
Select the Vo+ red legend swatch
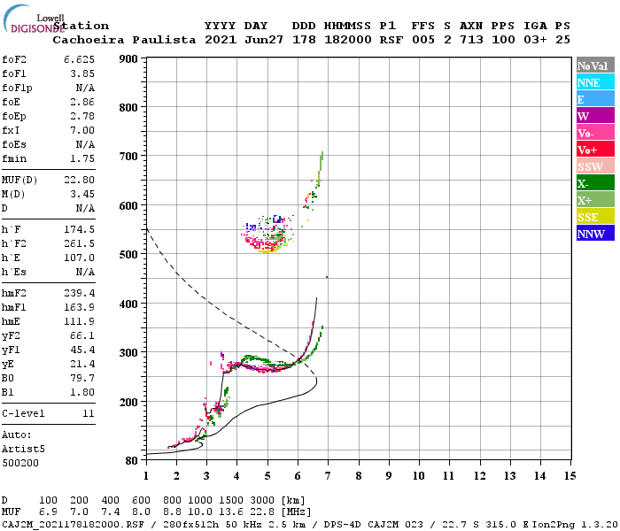point(595,150)
